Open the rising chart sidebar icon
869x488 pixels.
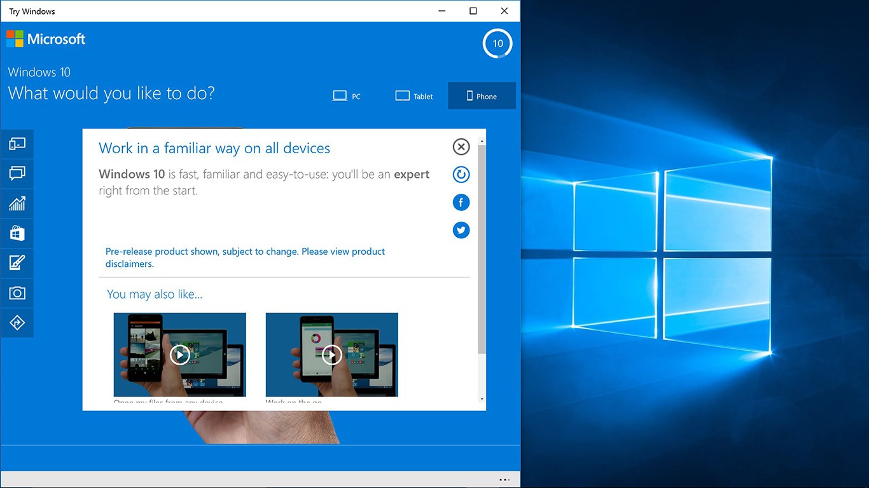pos(17,203)
